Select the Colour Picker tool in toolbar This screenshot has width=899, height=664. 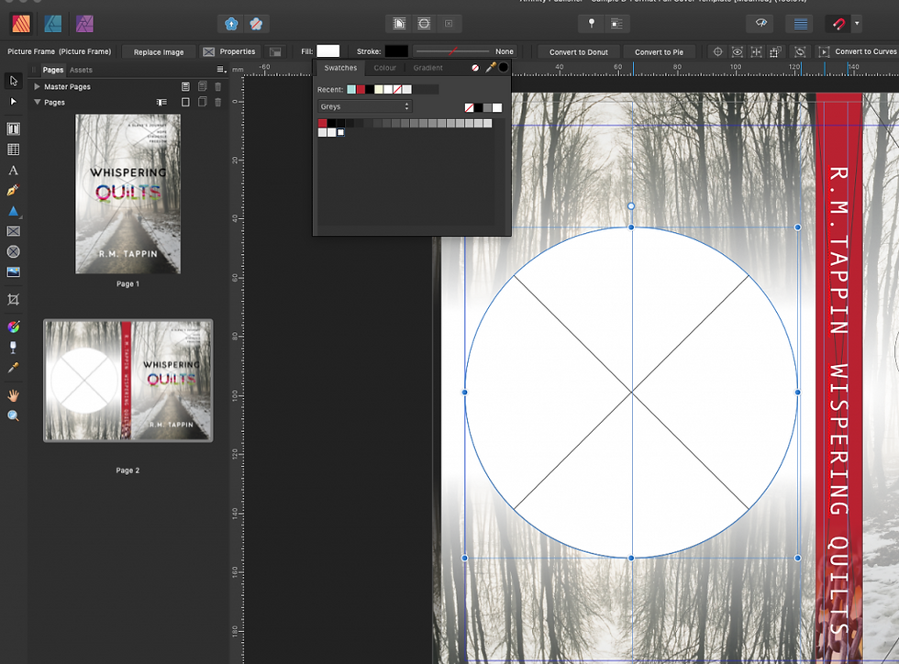click(x=13, y=368)
